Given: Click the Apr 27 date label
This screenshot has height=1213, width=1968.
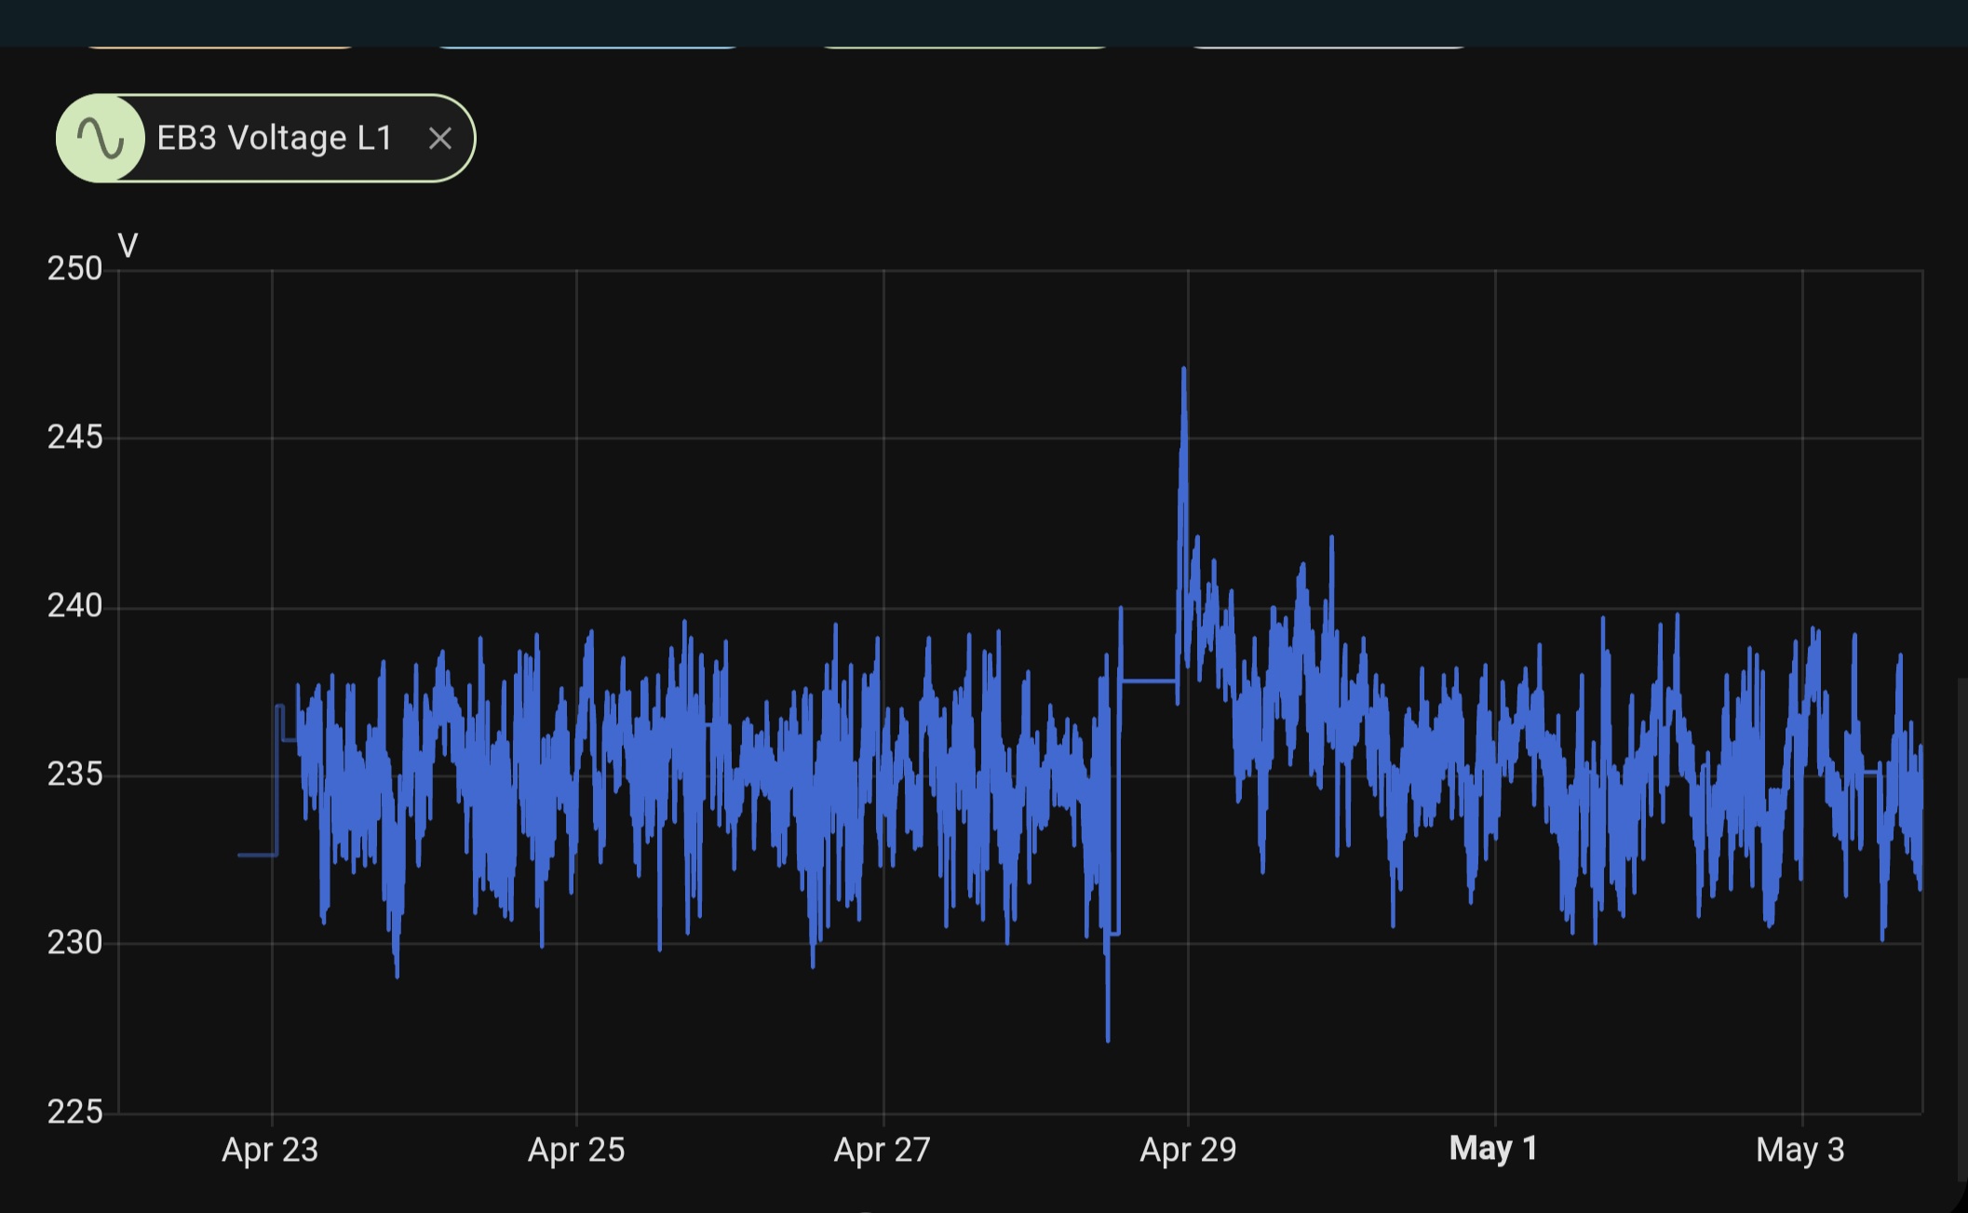Looking at the screenshot, I should [x=883, y=1151].
